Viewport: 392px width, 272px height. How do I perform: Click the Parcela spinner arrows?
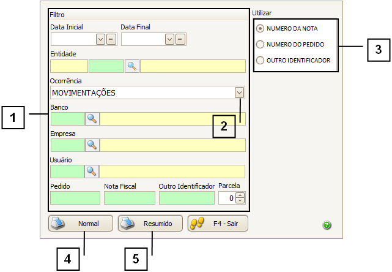pyautogui.click(x=240, y=198)
